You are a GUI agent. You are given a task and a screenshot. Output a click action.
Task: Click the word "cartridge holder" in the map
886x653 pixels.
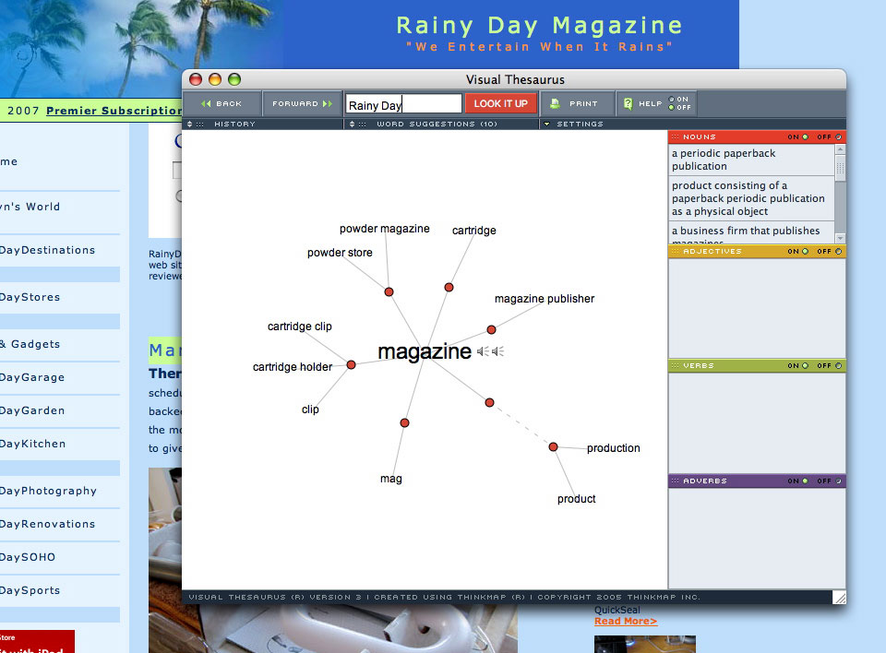click(293, 367)
